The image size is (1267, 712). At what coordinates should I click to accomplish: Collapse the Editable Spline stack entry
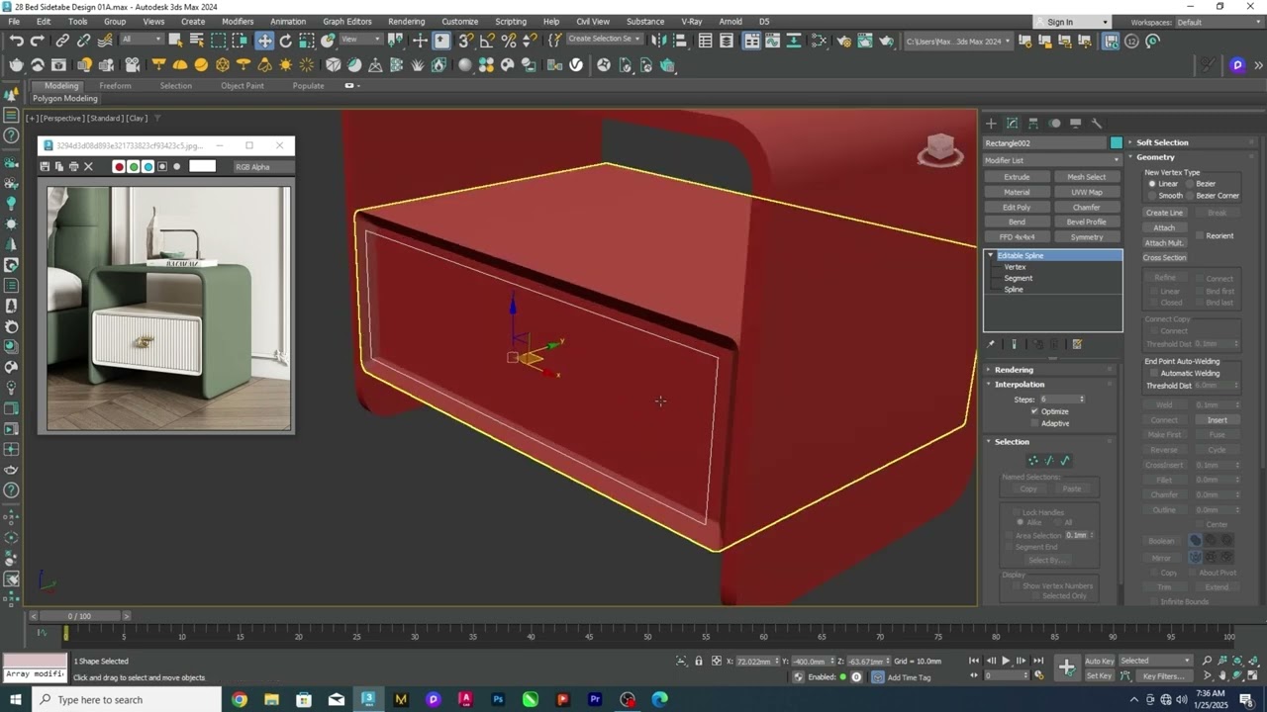[990, 255]
